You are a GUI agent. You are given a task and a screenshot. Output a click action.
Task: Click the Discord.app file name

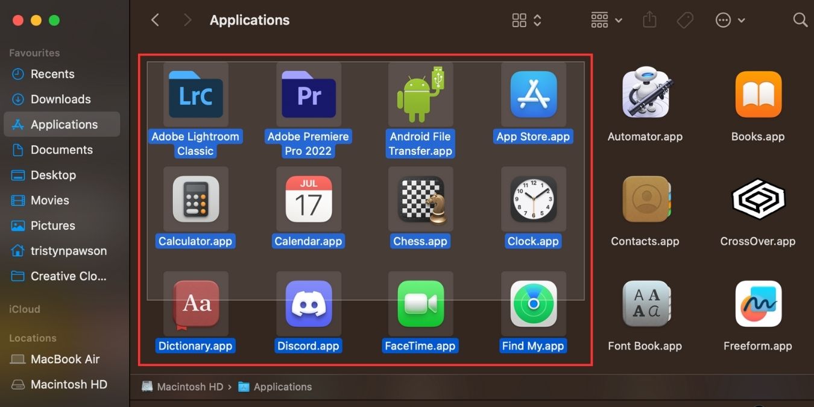(308, 346)
